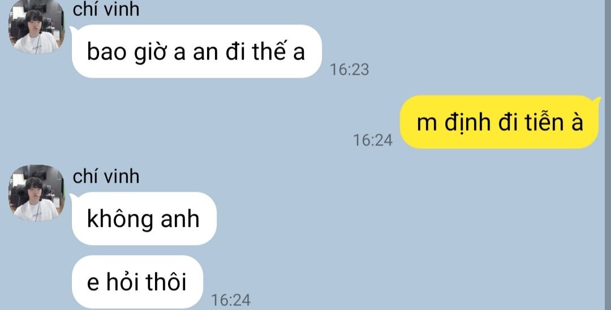This screenshot has height=310, width=611.
Task: Select the "bao giờ a an đi thế a" message
Action: 196,51
